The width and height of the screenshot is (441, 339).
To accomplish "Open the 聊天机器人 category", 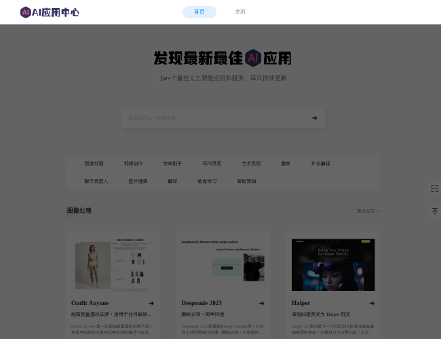I will click(x=96, y=181).
